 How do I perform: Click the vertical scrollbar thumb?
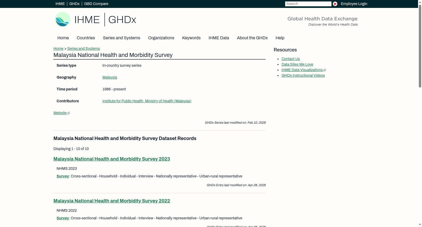420,46
